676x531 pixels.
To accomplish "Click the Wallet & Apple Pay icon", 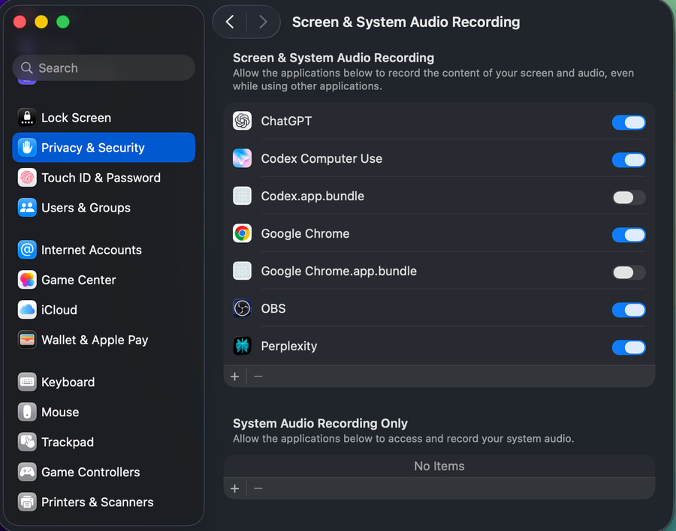I will pyautogui.click(x=27, y=340).
